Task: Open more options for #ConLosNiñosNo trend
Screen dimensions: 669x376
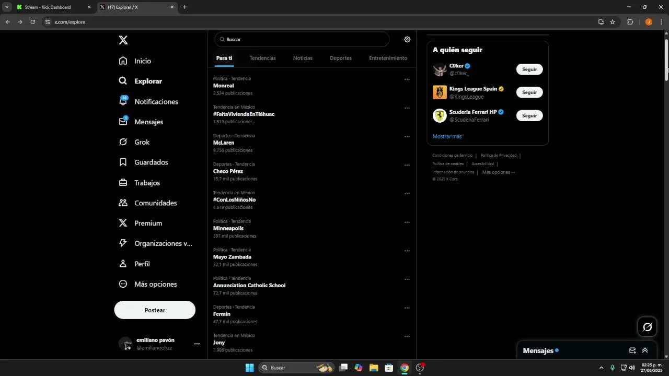Action: pos(407,194)
